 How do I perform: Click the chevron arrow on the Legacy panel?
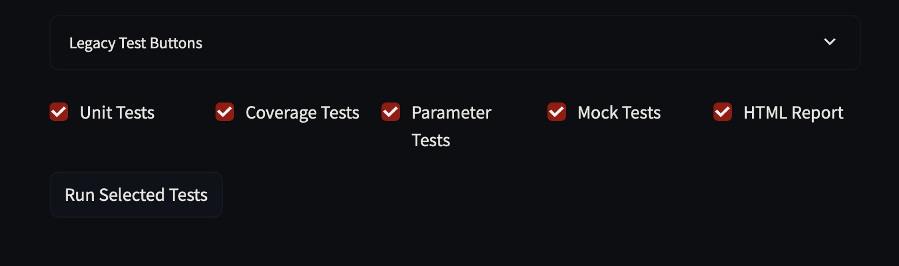coord(829,42)
